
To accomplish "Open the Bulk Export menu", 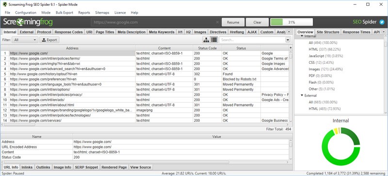I will [x=65, y=13].
